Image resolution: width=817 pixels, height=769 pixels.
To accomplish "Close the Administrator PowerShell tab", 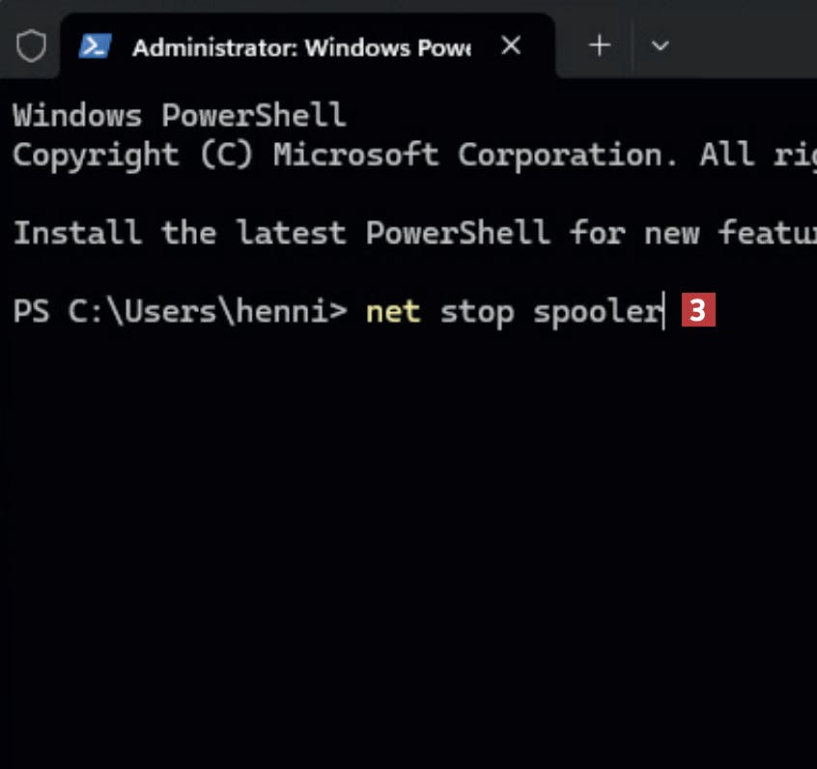I will pyautogui.click(x=512, y=45).
